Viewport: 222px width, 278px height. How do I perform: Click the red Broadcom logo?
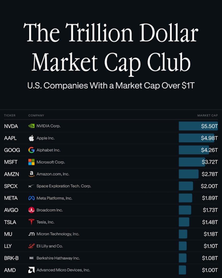pos(31,210)
